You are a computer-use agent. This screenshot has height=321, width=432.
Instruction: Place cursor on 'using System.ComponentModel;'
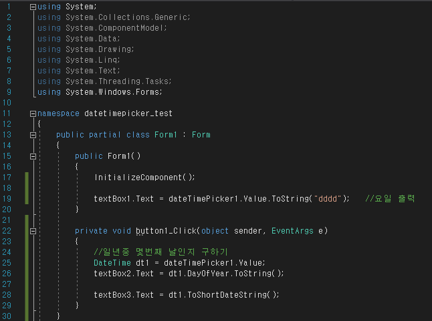click(102, 28)
